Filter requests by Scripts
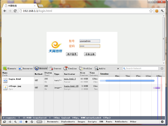 [92, 122]
